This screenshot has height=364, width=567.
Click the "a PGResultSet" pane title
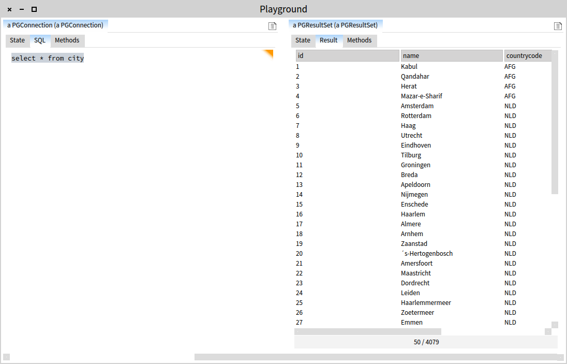(335, 25)
